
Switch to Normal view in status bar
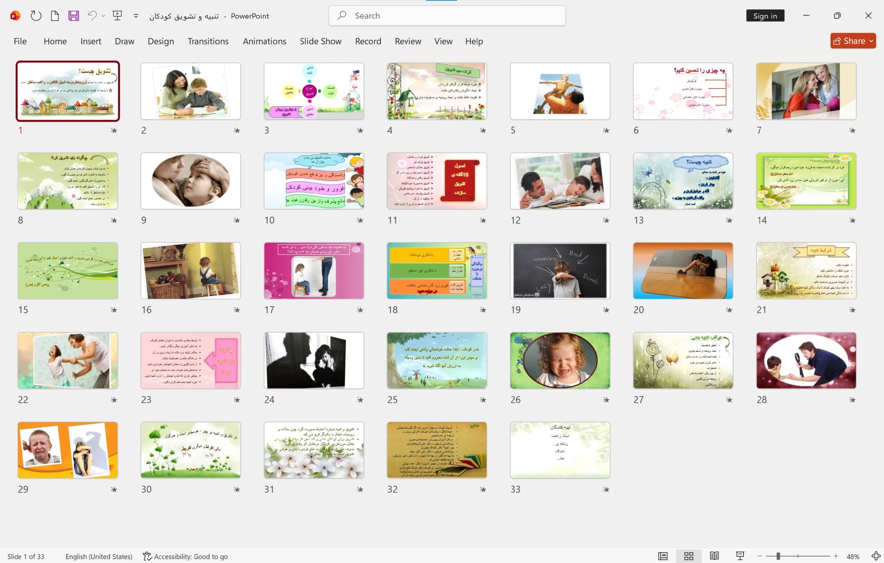coord(663,556)
